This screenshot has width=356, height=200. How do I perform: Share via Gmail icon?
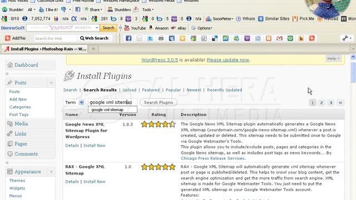click(x=279, y=38)
